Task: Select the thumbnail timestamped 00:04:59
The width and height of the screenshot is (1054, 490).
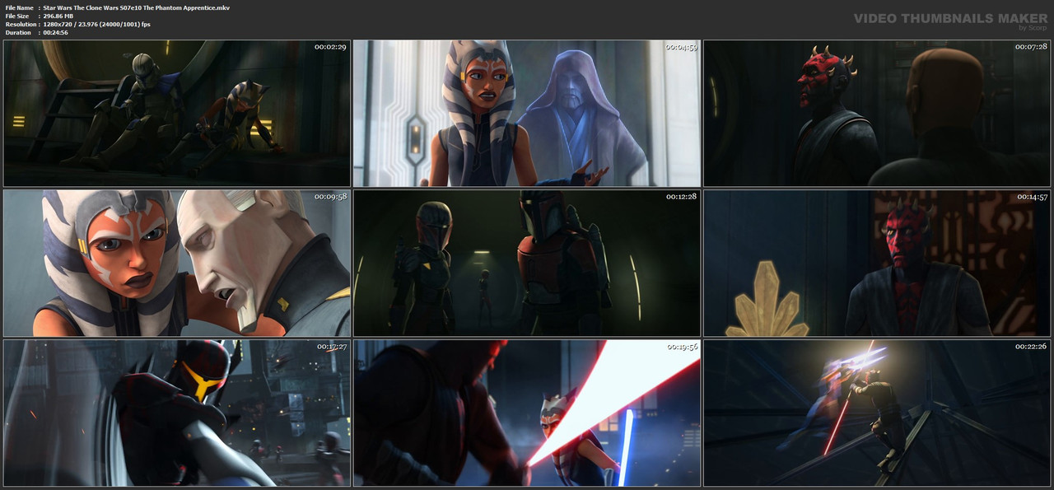Action: [527, 114]
